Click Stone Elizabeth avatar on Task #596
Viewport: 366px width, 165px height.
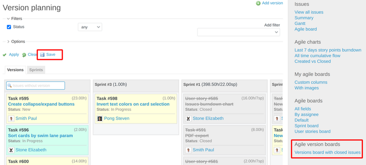[11, 150]
